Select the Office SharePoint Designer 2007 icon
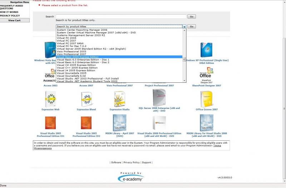Viewport: 286px width, 188px height. click(207, 75)
